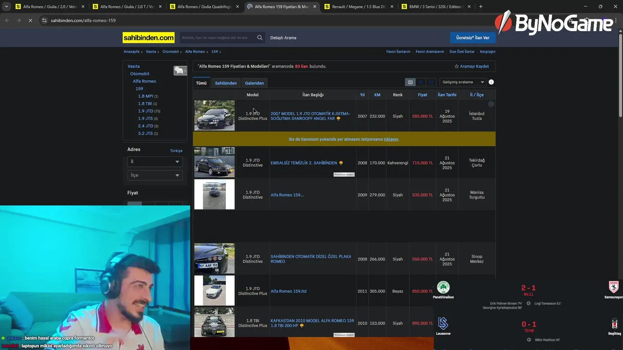Close the BMW 3 Serisi 320i tab
The width and height of the screenshot is (623, 350).
point(469,7)
